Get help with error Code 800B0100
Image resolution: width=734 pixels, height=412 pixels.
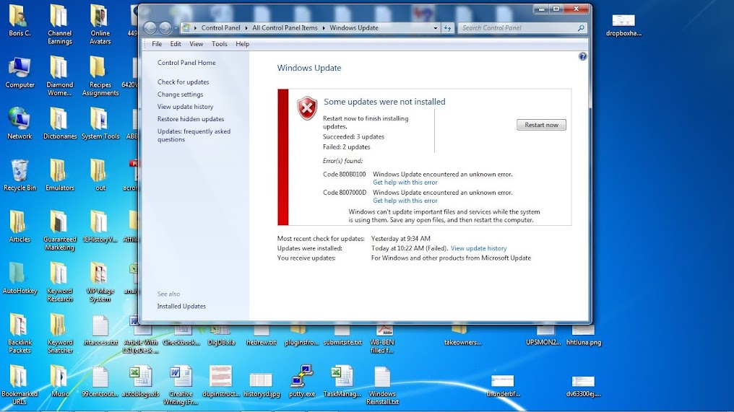pyautogui.click(x=405, y=183)
